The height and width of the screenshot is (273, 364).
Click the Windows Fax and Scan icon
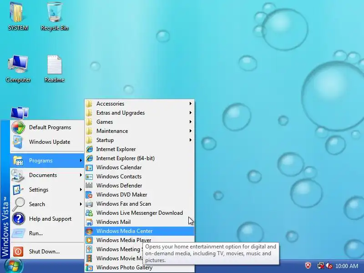coord(89,204)
